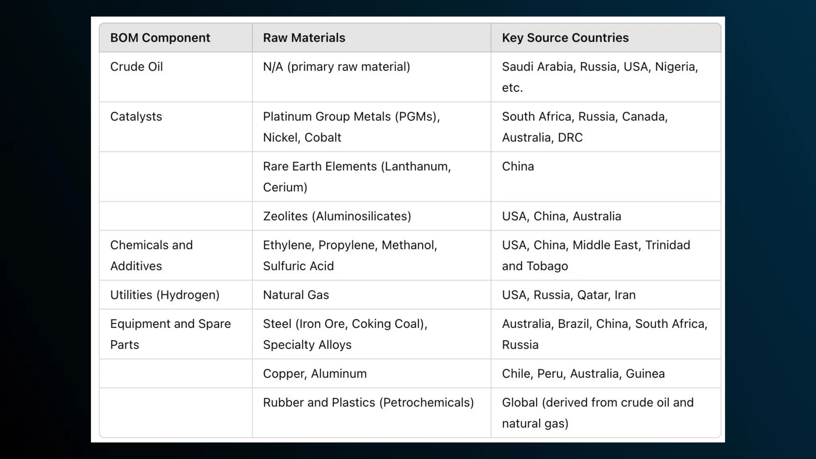Click the BOM Component column header
Image resolution: width=816 pixels, height=459 pixels.
tap(160, 38)
